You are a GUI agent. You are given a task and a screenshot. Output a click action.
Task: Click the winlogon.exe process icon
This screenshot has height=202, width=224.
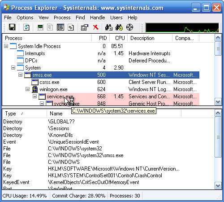point(35,89)
